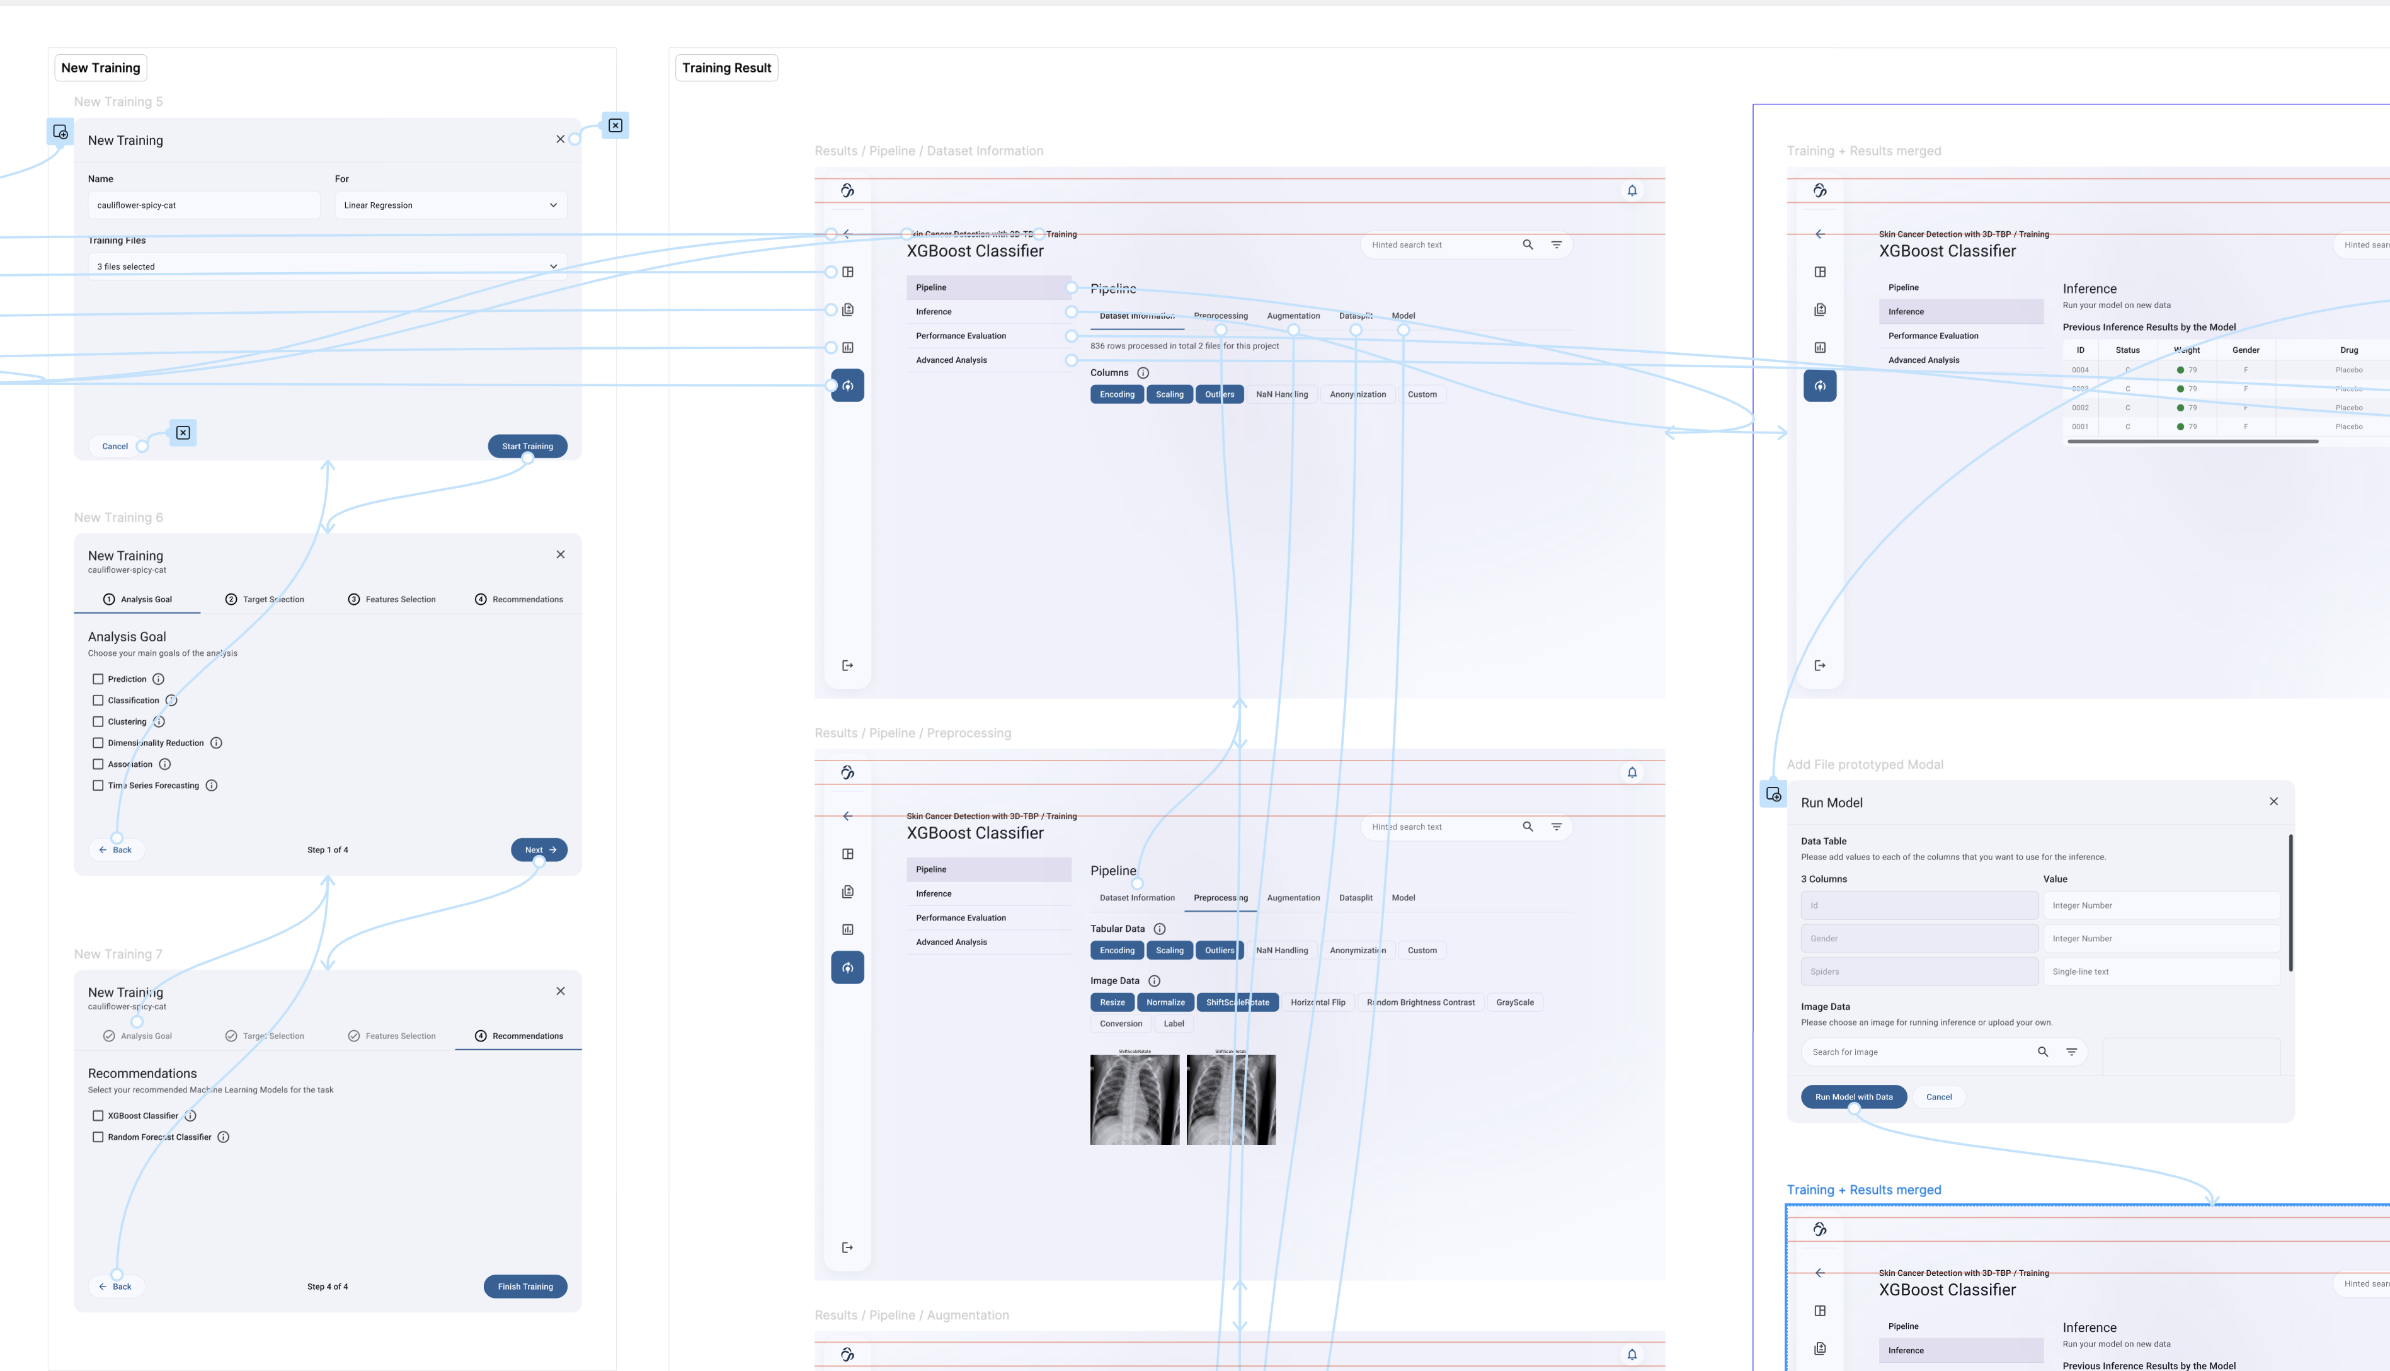The image size is (2390, 1371).
Task: Click filter icon in Run Model image search
Action: (2071, 1052)
